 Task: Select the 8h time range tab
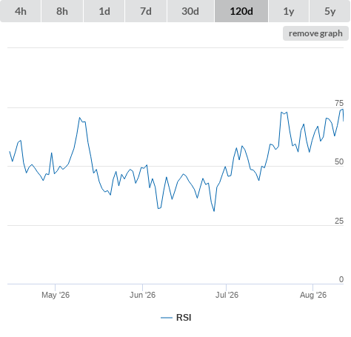click(62, 11)
